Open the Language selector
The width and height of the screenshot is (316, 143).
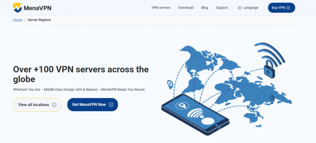(248, 8)
